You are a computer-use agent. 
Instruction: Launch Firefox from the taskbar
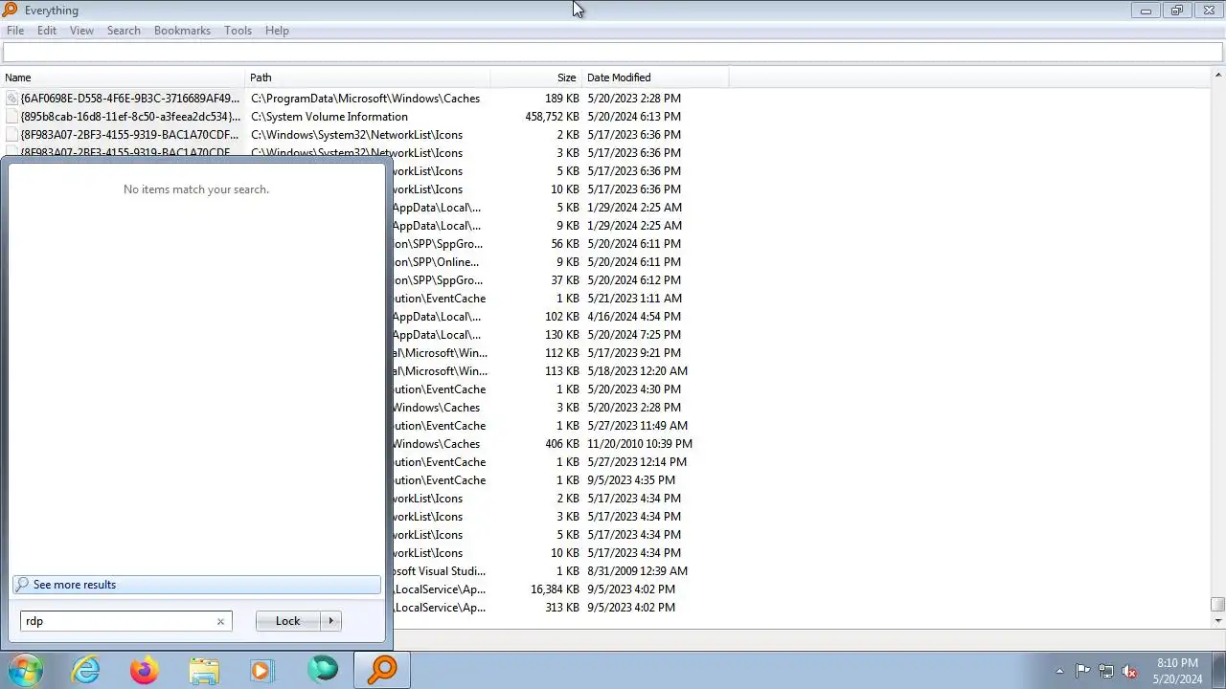(x=145, y=670)
